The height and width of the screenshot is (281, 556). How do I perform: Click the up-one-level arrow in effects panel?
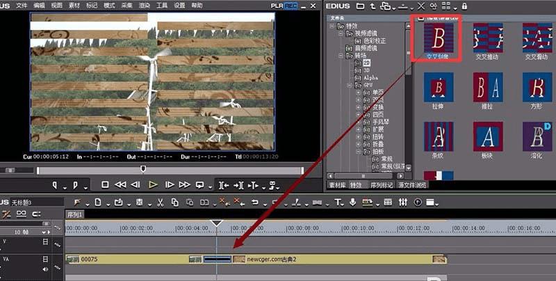point(373,6)
